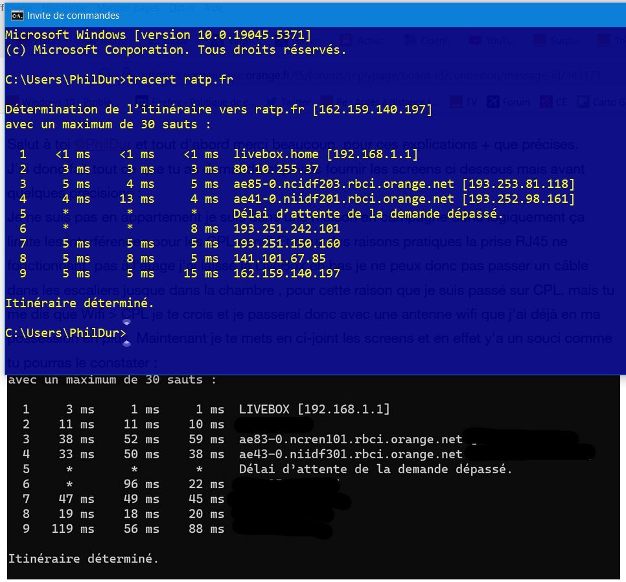The image size is (626, 582).
Task: Click '162.159.140.197' in hop 9 row
Action: coord(286,274)
